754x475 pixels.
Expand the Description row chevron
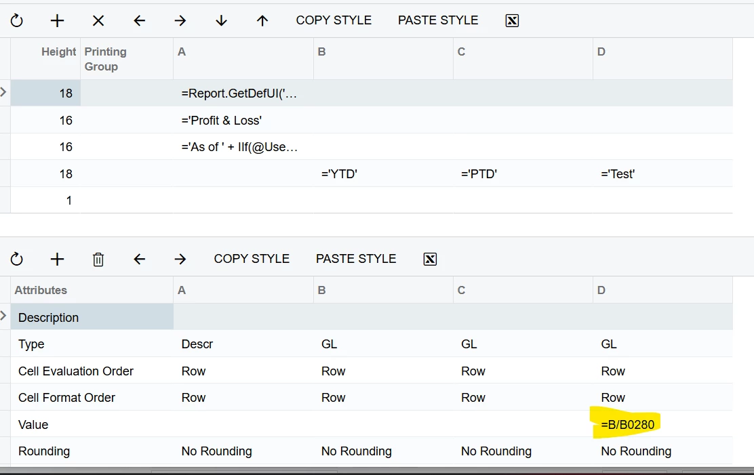(x=3, y=316)
